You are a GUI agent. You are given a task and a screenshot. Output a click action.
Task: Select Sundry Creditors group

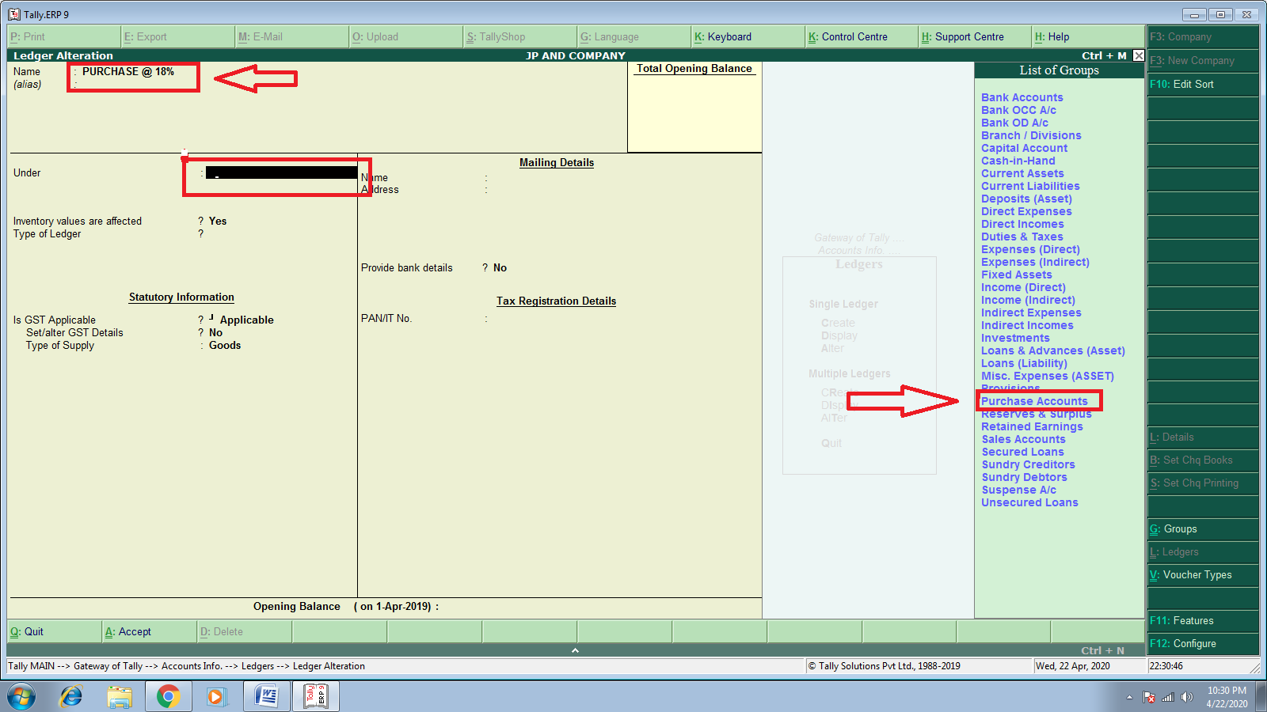coord(1028,464)
